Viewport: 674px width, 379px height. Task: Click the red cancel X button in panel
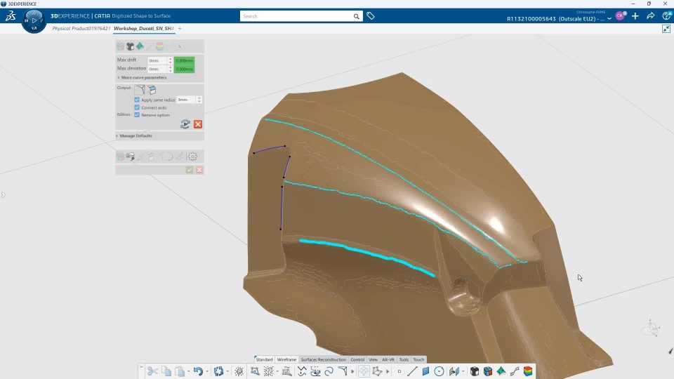(x=198, y=124)
